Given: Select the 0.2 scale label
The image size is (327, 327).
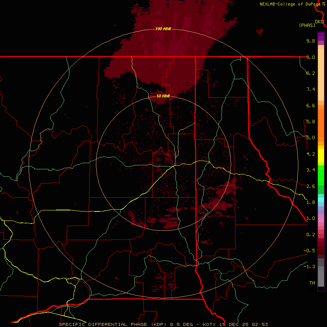Looking at the screenshot, I should click(x=311, y=235).
